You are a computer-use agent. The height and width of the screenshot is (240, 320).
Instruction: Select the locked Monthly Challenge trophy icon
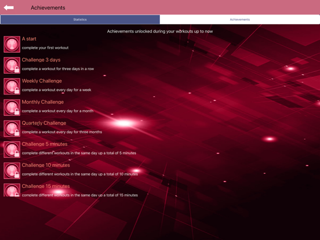12,107
